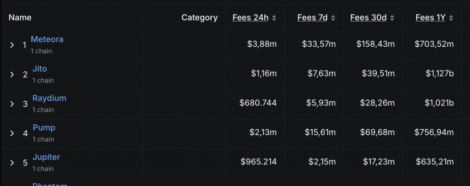Sort by Fees 7d arrow icon
The image size is (470, 186).
click(x=333, y=18)
